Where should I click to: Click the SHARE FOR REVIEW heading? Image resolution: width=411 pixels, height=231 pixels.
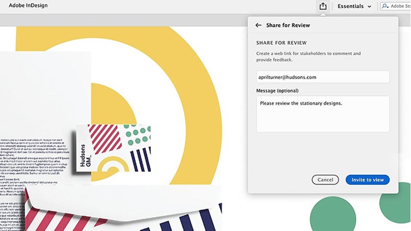281,43
